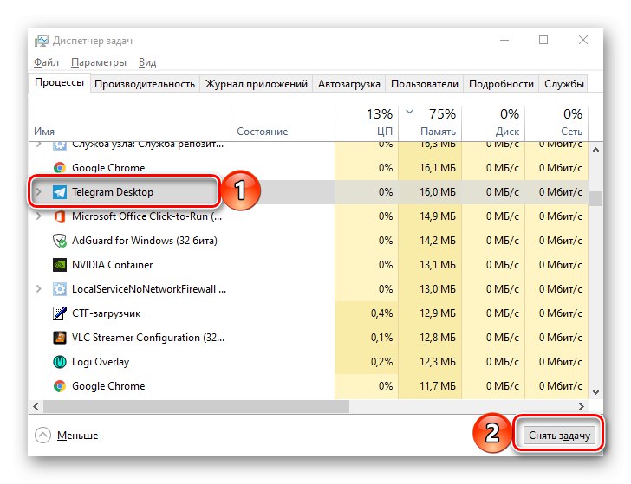
Task: Select the LocalServiceNoNetworkFirewall process name
Action: (x=149, y=289)
